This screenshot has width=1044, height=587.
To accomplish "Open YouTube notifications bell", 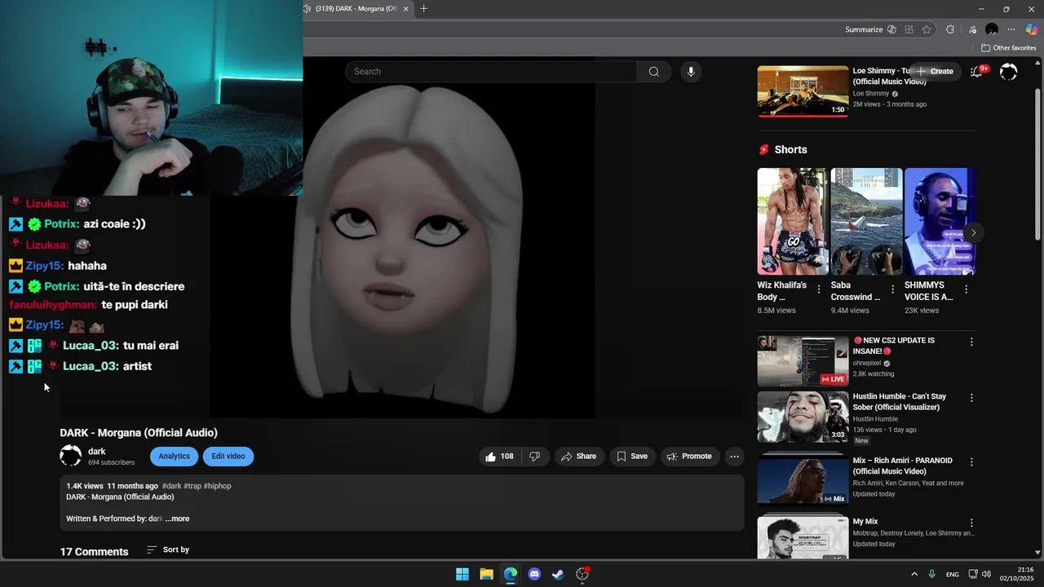I will click(x=976, y=72).
